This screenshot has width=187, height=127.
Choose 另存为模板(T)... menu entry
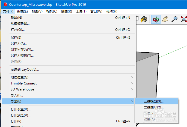[x=69, y=56]
